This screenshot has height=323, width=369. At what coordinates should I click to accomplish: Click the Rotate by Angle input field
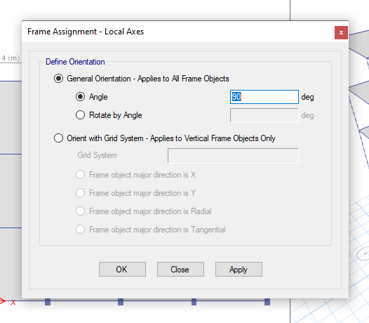pos(264,115)
